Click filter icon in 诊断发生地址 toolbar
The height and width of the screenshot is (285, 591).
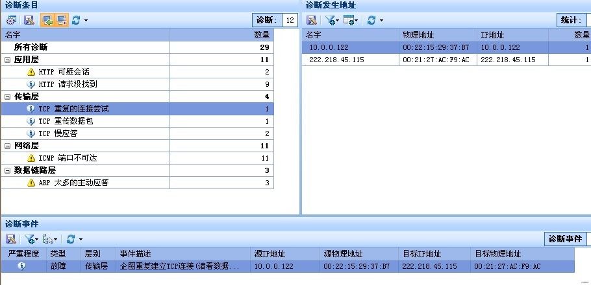coord(331,20)
